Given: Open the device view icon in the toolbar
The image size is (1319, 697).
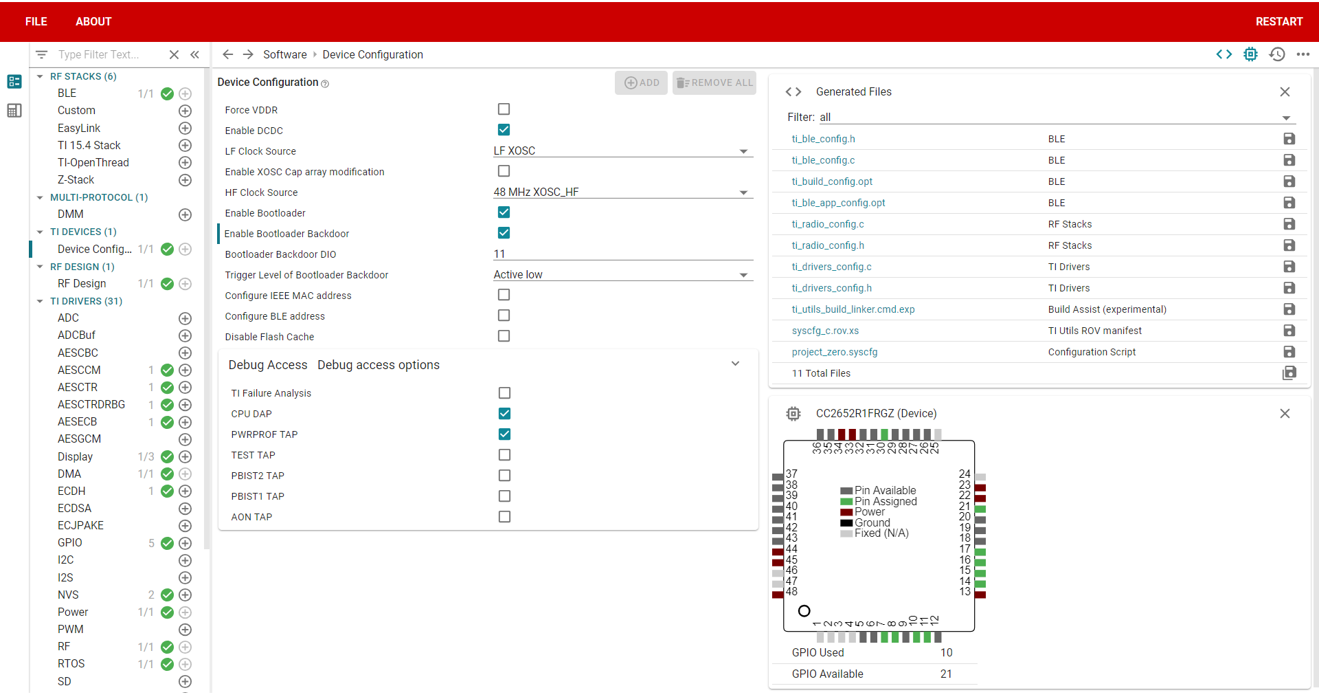Looking at the screenshot, I should click(x=1250, y=54).
